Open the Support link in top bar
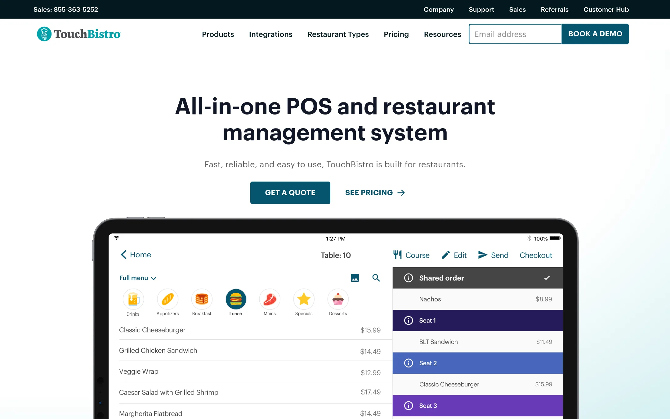The width and height of the screenshot is (670, 419). (481, 9)
